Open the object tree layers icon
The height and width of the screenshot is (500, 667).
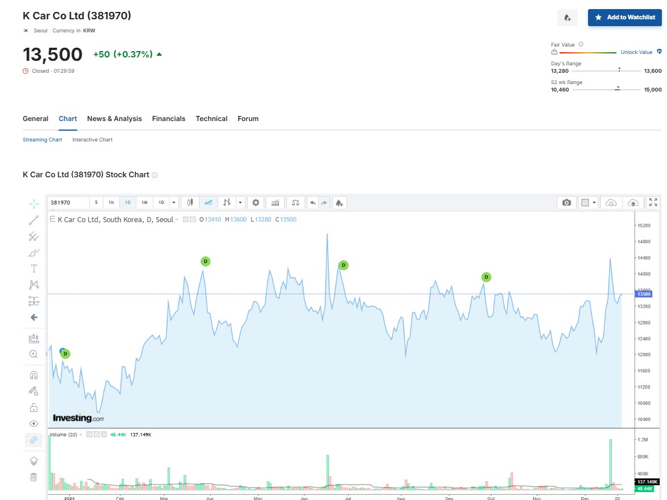pos(34,461)
